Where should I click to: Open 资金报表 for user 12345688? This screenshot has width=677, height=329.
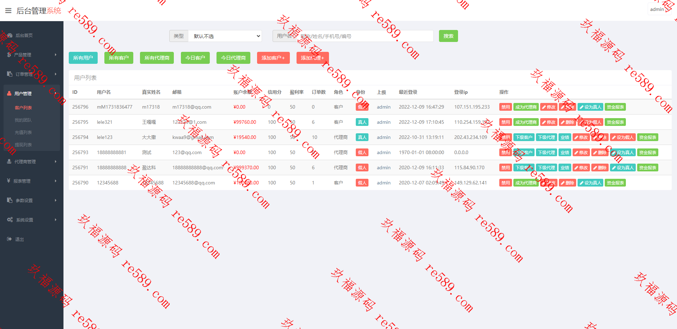pos(615,183)
